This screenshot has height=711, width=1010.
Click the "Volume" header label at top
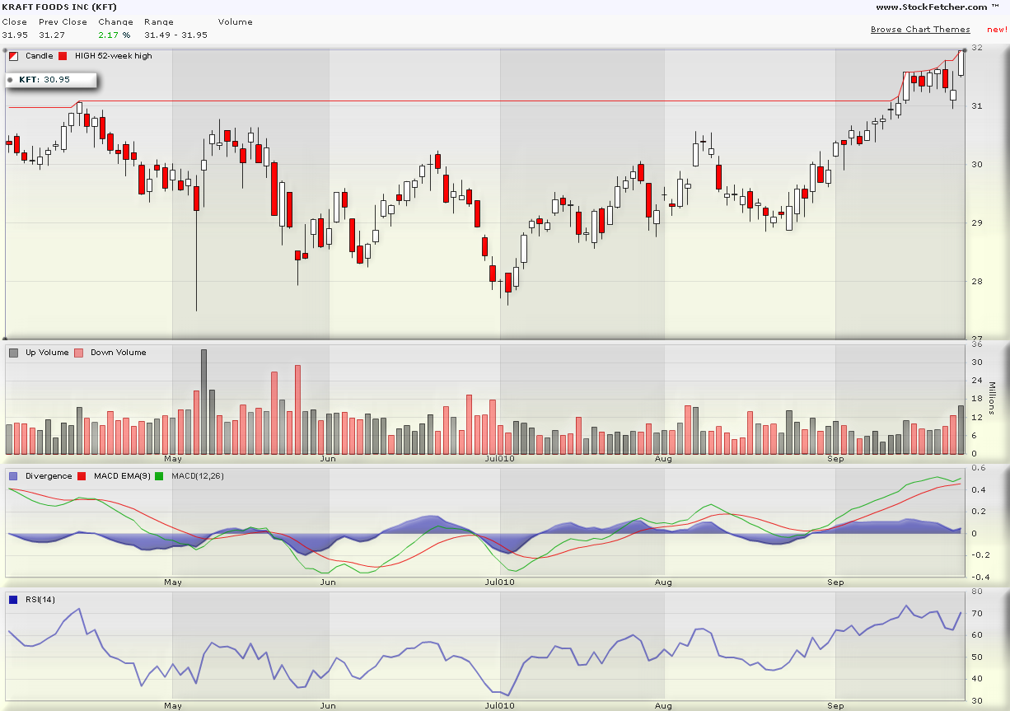click(236, 22)
